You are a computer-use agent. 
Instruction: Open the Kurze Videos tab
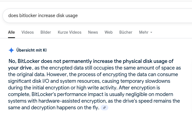pos(70,32)
